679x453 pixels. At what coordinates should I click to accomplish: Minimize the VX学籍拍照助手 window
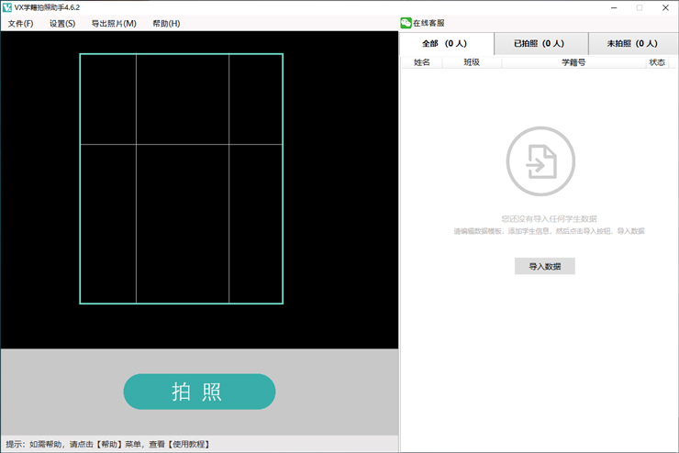click(x=614, y=7)
